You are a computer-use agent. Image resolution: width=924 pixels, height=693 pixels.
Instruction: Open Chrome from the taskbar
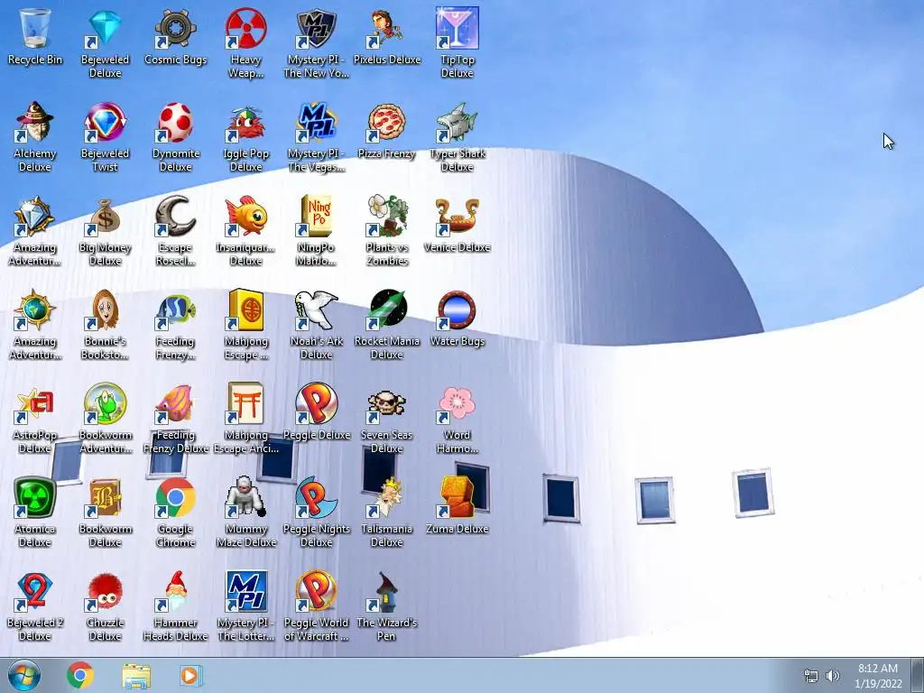(x=80, y=675)
